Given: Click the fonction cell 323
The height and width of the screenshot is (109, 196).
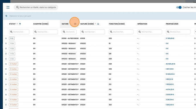Looking at the screenshot, I should click(x=110, y=105).
